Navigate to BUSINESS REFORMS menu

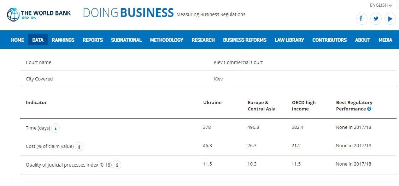point(245,40)
